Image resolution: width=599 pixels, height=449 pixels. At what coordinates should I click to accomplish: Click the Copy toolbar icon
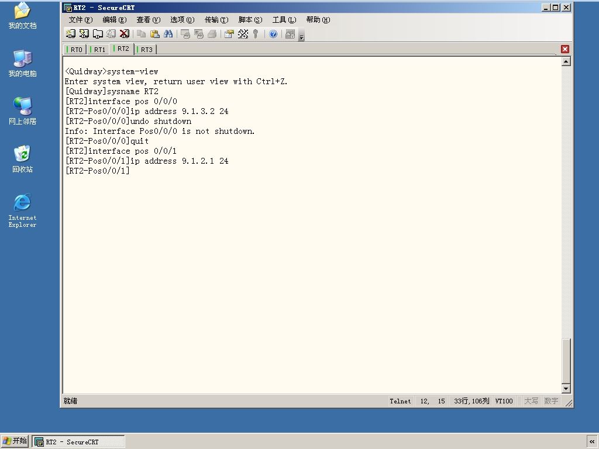(142, 34)
